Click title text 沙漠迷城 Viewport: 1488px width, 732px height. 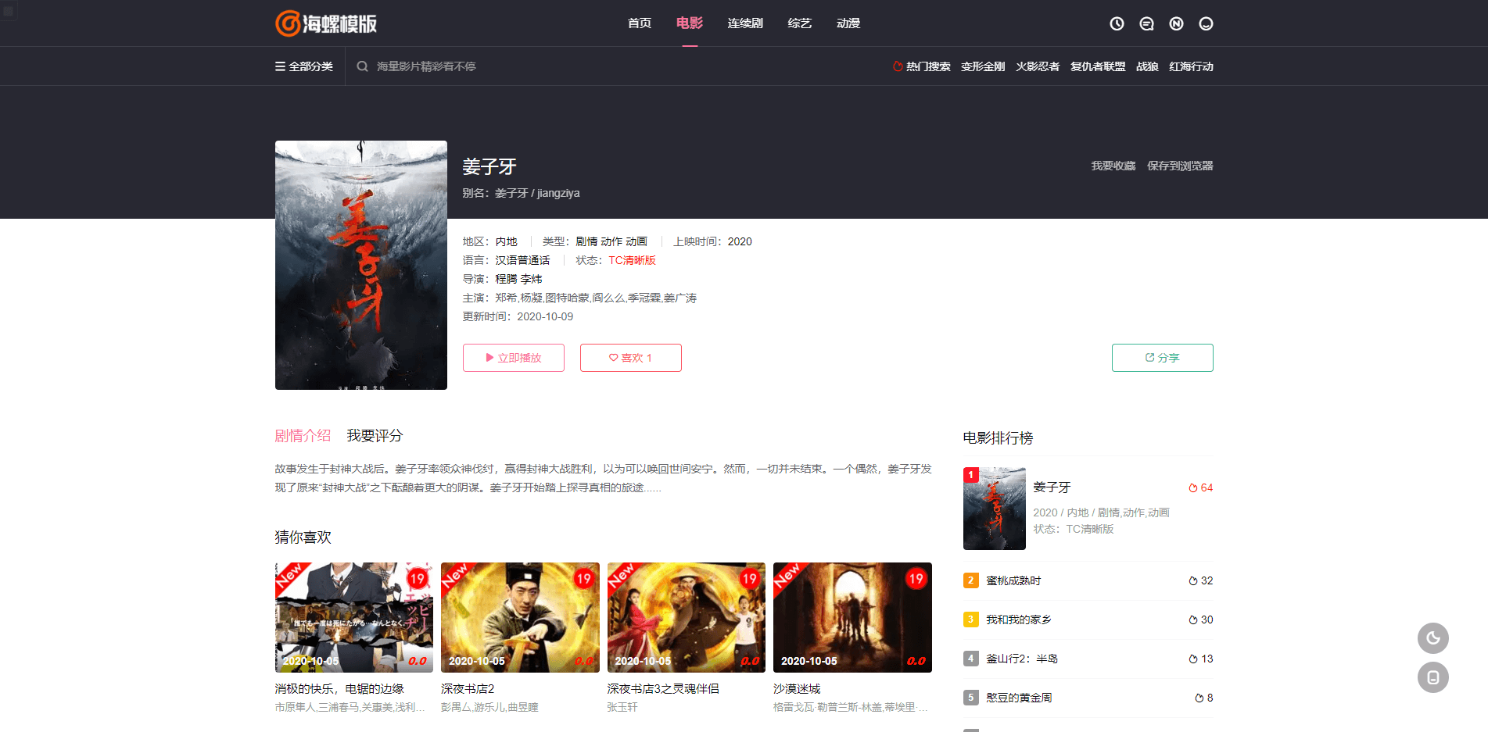(797, 688)
